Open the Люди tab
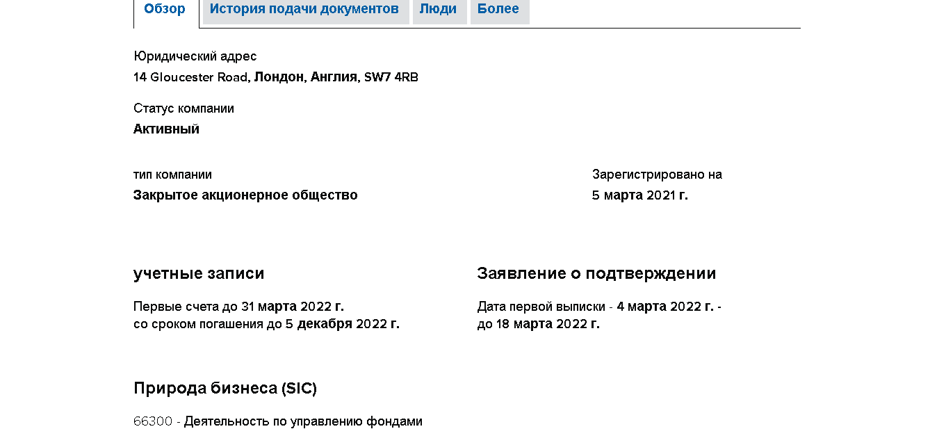Viewport: 930px width, 445px height. [x=438, y=10]
